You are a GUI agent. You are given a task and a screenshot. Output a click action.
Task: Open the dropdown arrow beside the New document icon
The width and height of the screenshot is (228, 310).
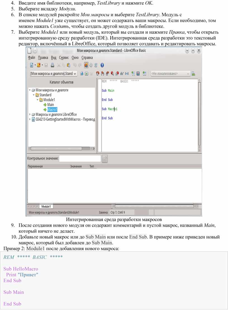pyautogui.click(x=35, y=65)
